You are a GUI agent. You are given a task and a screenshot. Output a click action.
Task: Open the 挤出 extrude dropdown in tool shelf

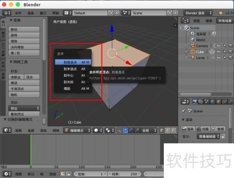(x=24, y=108)
